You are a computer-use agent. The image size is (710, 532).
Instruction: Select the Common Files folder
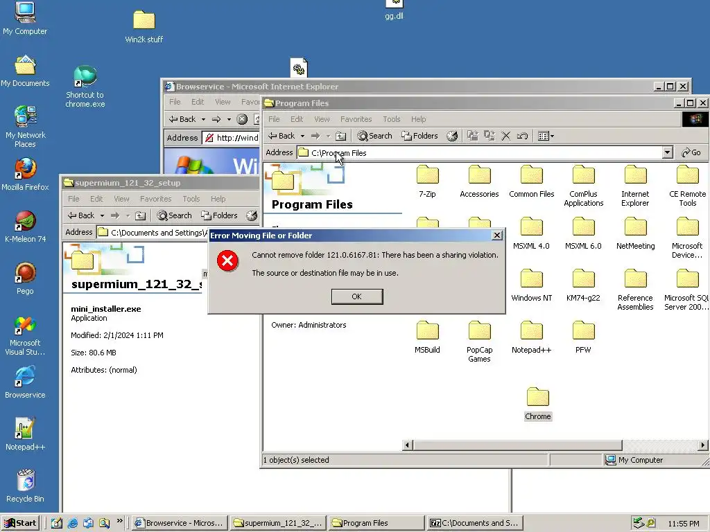coord(532,181)
